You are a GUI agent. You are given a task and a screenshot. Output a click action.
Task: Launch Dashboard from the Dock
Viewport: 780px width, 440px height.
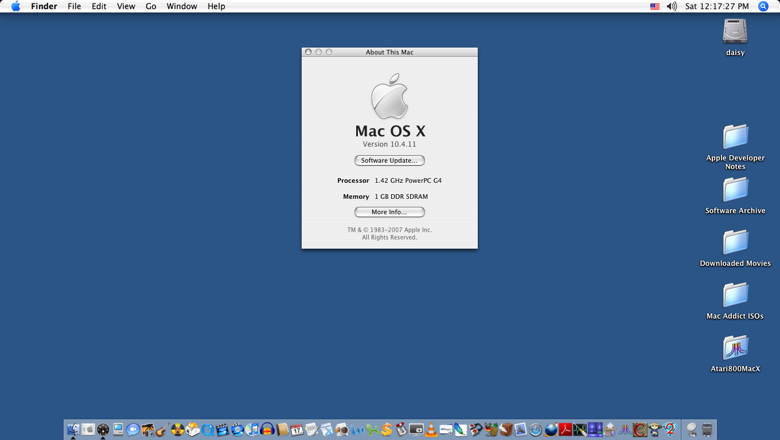click(103, 429)
